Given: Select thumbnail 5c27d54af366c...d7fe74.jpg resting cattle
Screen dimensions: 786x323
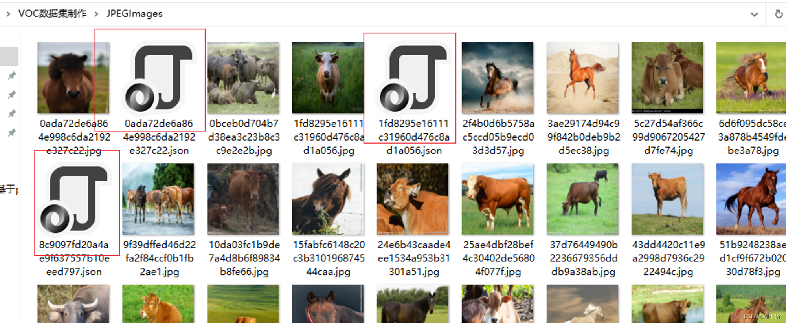Looking at the screenshot, I should coord(667,78).
